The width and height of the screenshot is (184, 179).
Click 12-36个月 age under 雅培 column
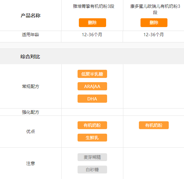click(x=92, y=35)
